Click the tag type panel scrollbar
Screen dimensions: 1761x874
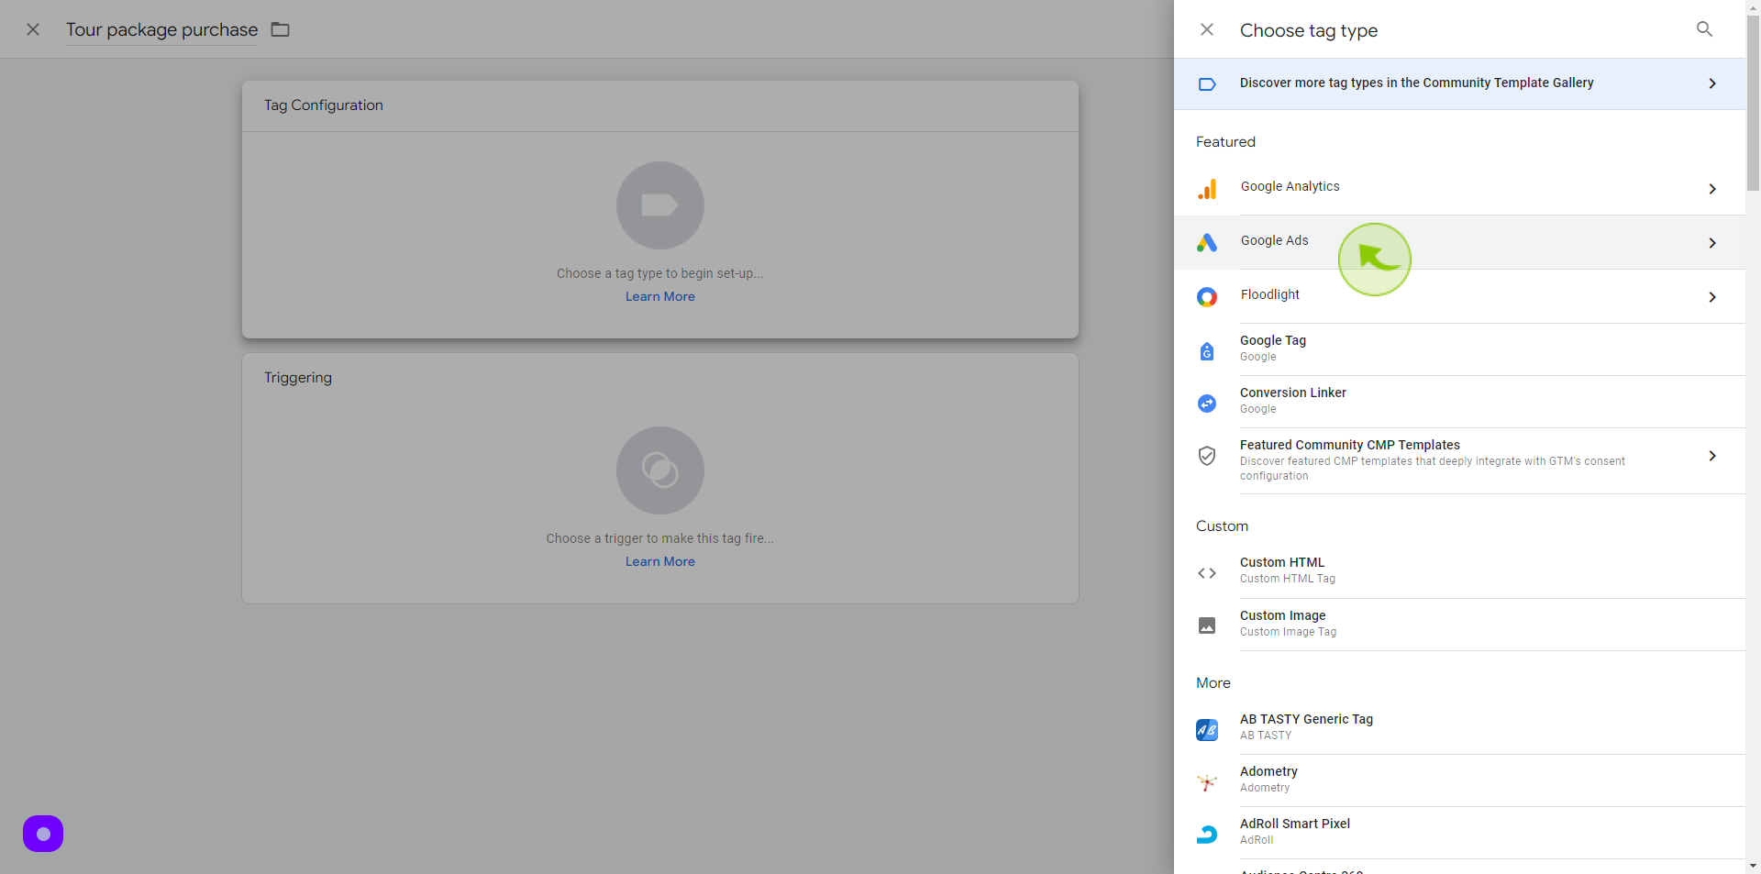1753,104
